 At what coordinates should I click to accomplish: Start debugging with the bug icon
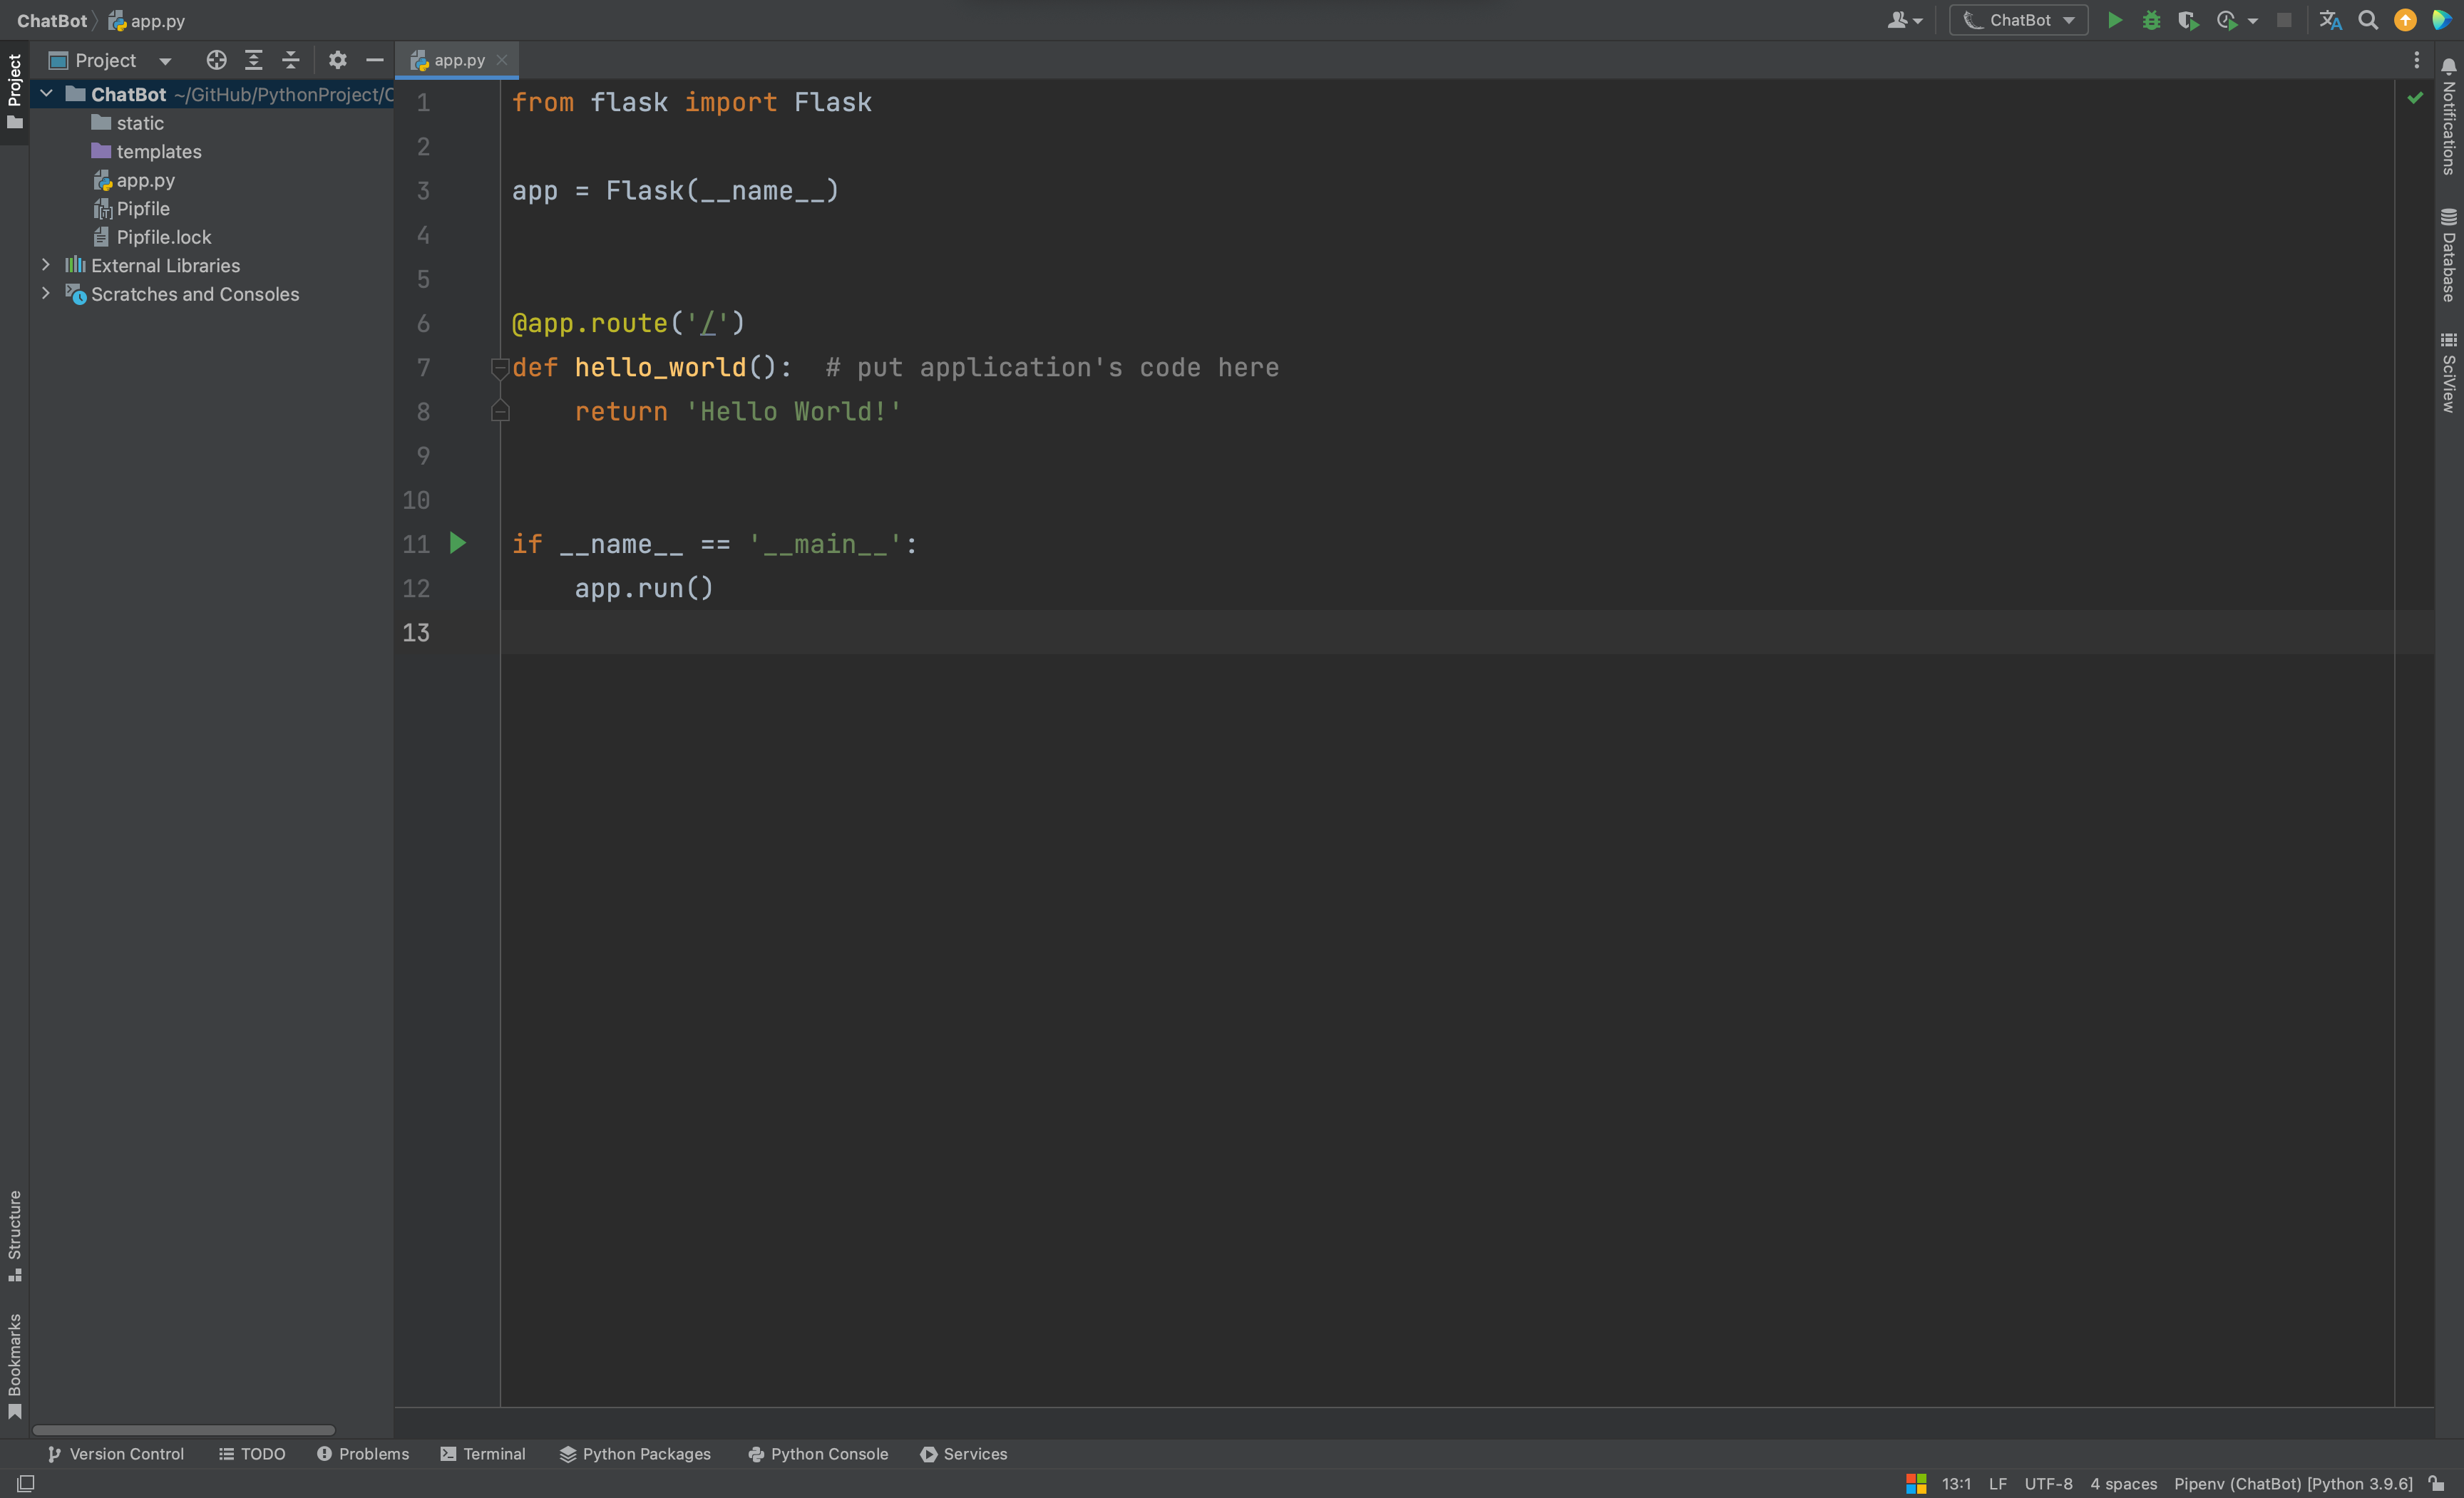pyautogui.click(x=2151, y=20)
